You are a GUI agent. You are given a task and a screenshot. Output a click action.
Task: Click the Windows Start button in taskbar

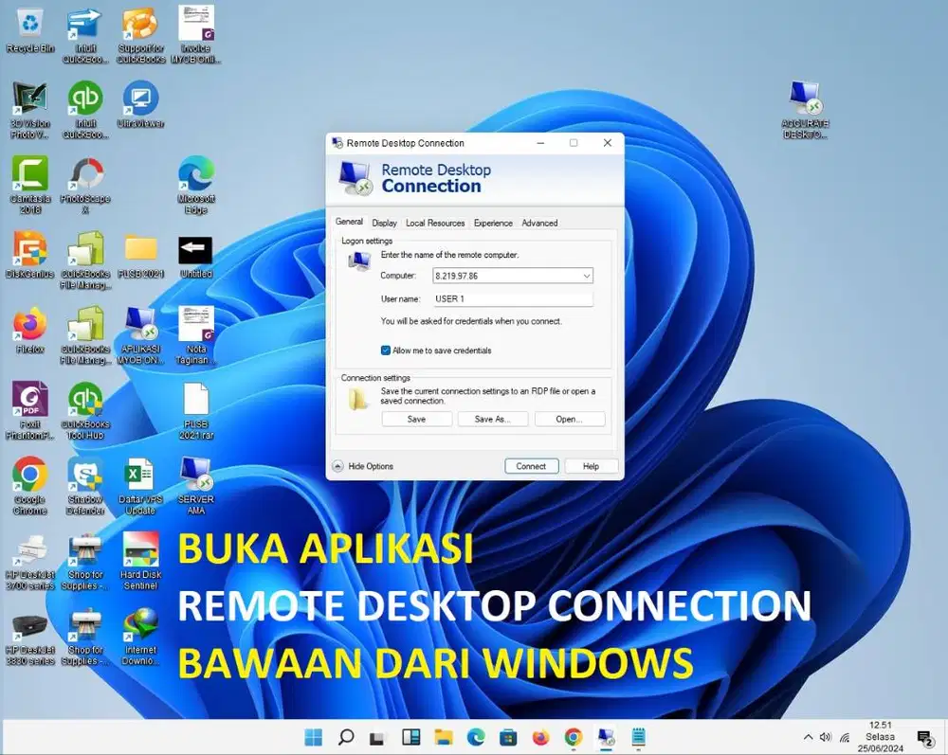(312, 737)
